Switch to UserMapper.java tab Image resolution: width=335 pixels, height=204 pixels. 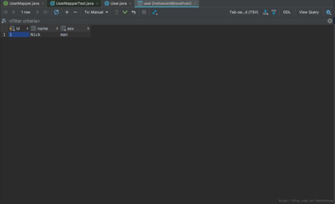[24, 4]
